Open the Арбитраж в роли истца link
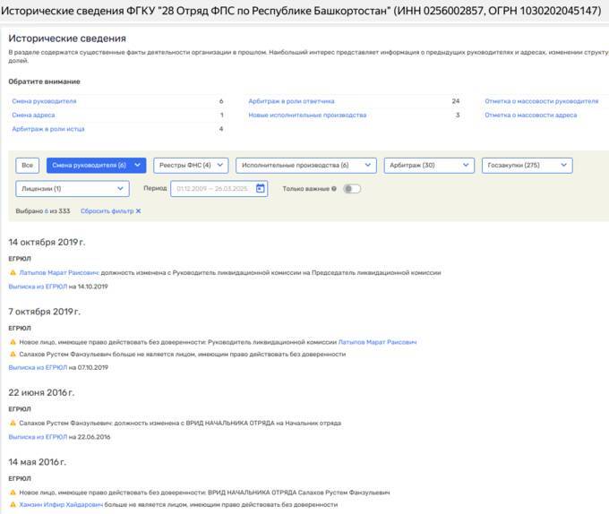Viewport: 609px width, 514px height. click(48, 129)
